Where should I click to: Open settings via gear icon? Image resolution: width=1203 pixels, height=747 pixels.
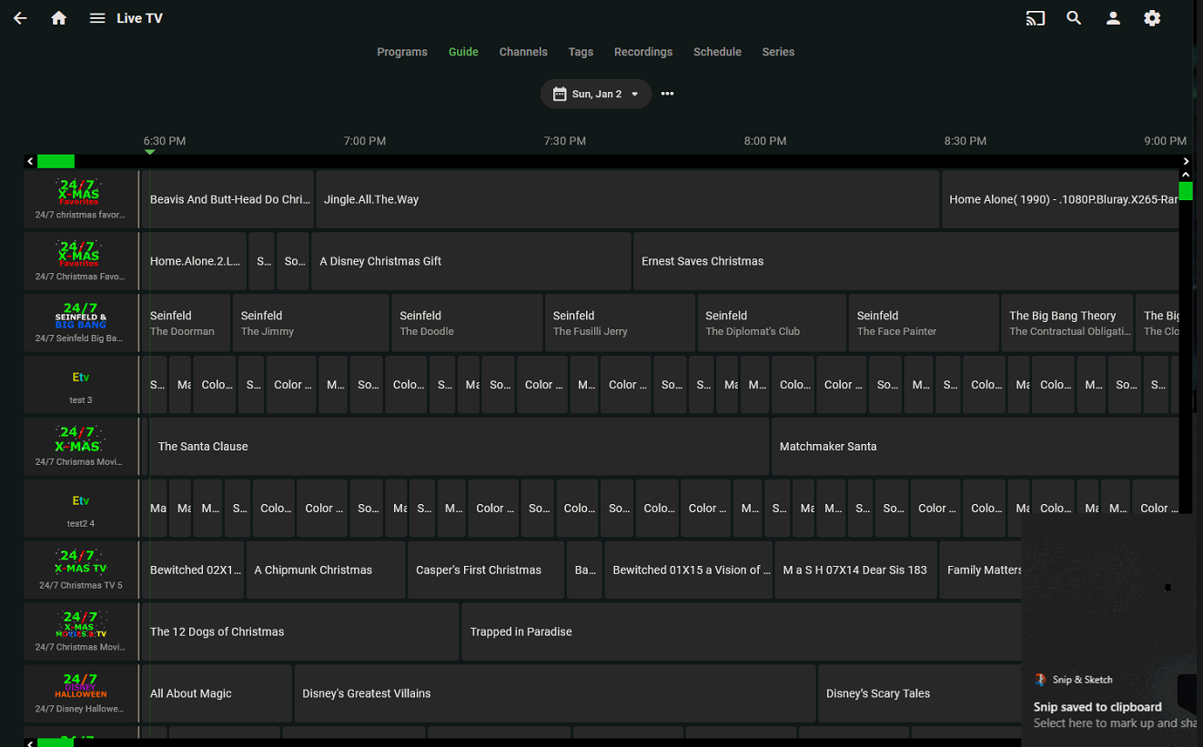pos(1152,18)
